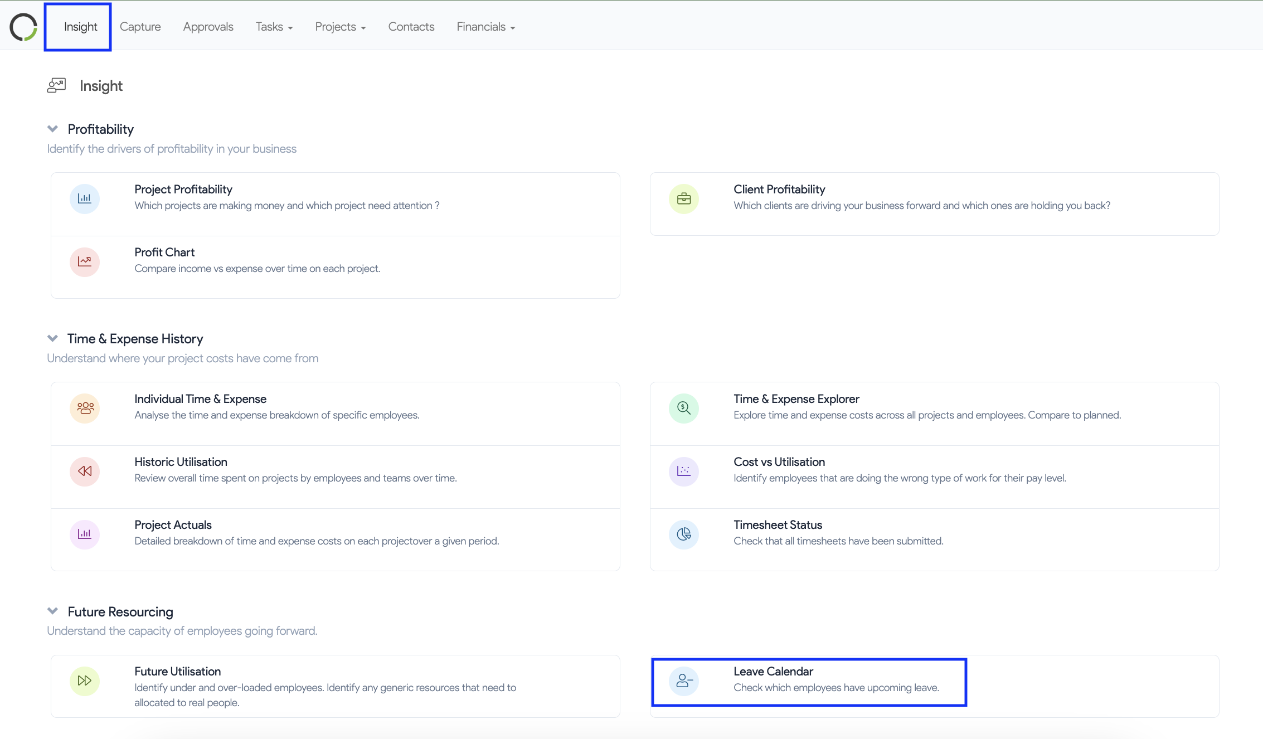Click the Historic Utilisation rewind icon
The width and height of the screenshot is (1263, 739).
click(85, 471)
